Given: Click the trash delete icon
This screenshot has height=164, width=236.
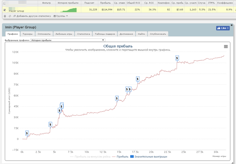Looking at the screenshot, I should tap(5, 16).
